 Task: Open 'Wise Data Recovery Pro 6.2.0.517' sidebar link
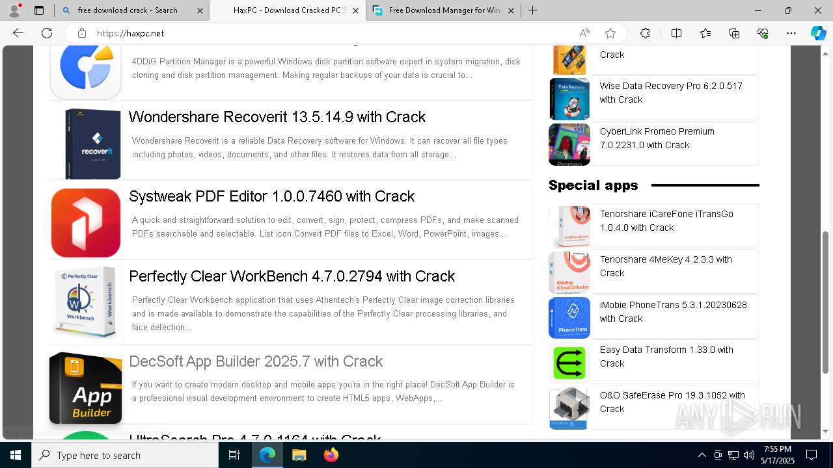[671, 93]
